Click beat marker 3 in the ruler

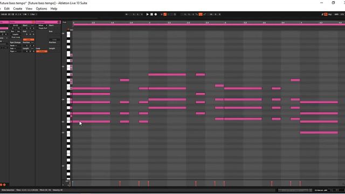pos(225,23)
